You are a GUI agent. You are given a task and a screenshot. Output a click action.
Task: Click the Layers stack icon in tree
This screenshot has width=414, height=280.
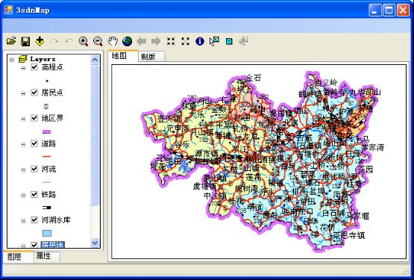coord(23,59)
